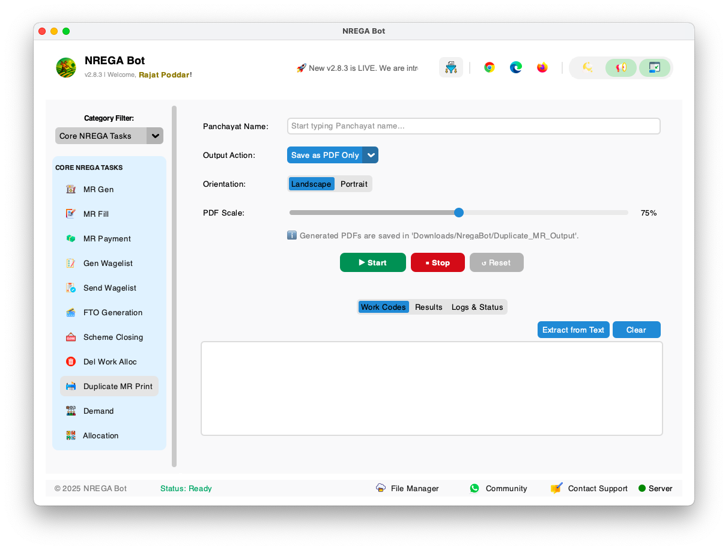728x550 pixels.
Task: Open Community WhatsApp link
Action: pos(499,488)
